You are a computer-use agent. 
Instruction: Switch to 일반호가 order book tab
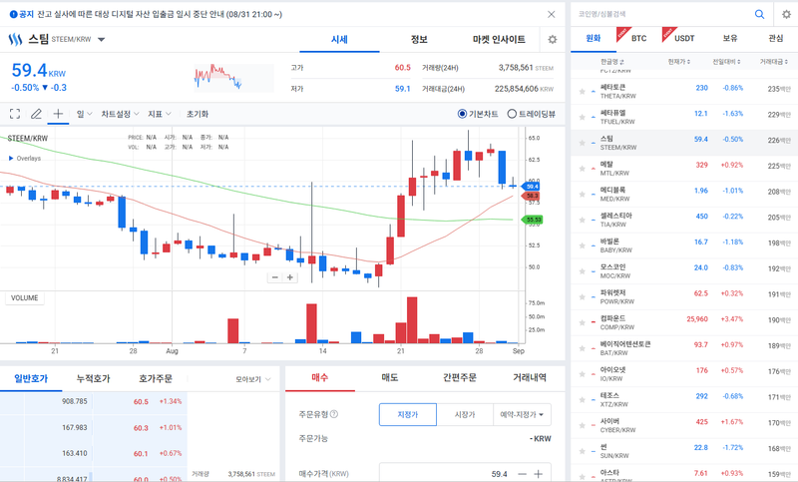[31, 378]
